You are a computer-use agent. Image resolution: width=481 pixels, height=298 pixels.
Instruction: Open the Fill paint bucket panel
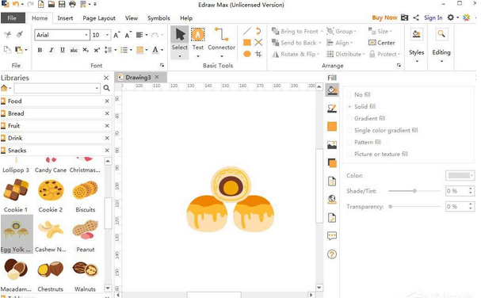[332, 90]
